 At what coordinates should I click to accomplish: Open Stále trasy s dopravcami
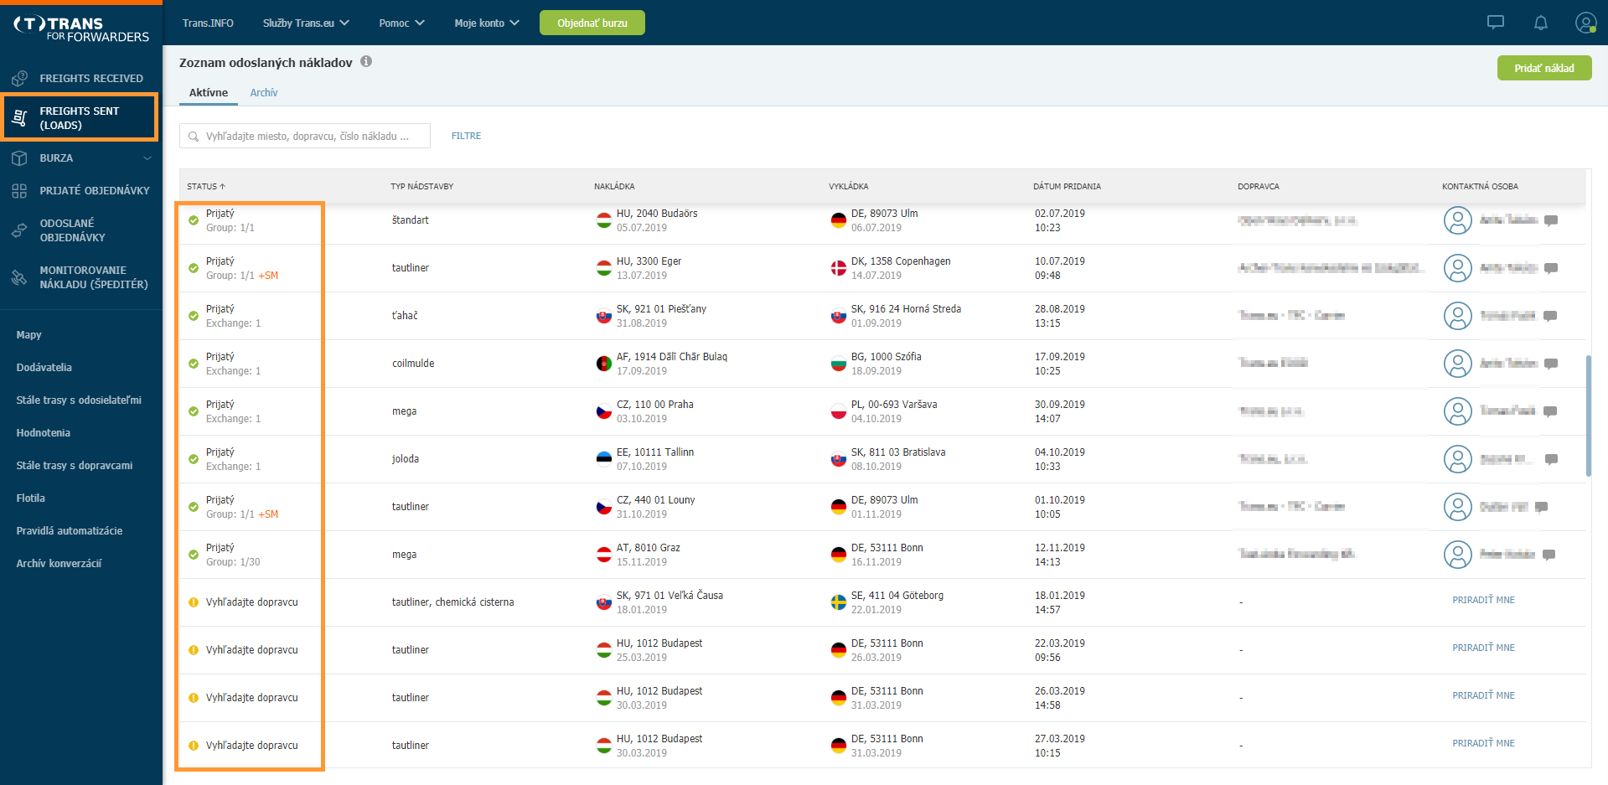tap(75, 465)
